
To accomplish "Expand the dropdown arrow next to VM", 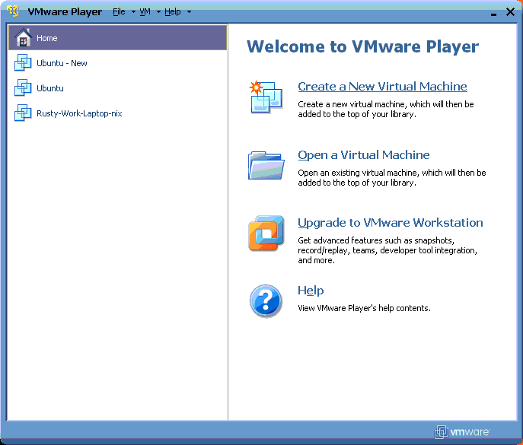I will point(158,12).
